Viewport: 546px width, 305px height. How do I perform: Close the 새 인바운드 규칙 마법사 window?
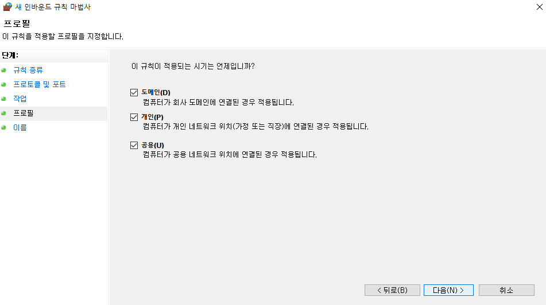coord(539,7)
